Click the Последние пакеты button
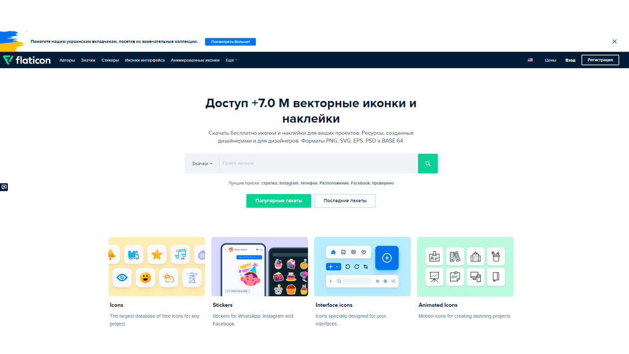This screenshot has width=629, height=354. pos(345,201)
